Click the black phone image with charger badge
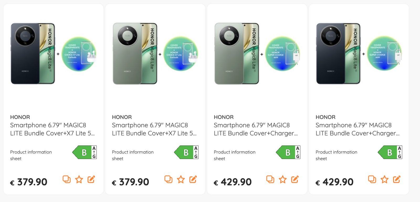The image size is (420, 202). (x=359, y=54)
